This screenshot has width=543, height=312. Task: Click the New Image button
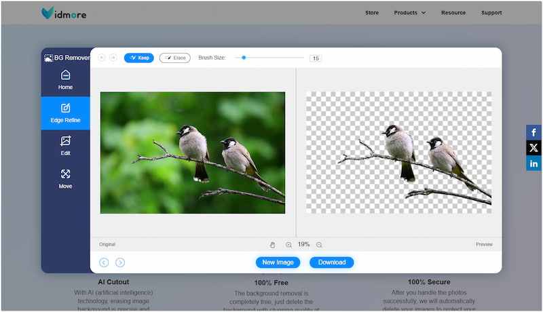point(278,262)
